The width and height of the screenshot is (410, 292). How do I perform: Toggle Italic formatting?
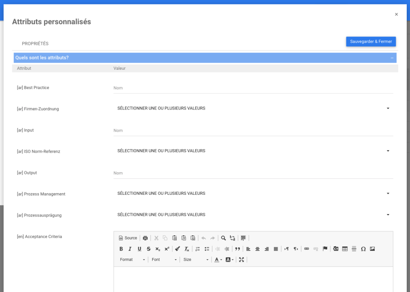tap(130, 249)
